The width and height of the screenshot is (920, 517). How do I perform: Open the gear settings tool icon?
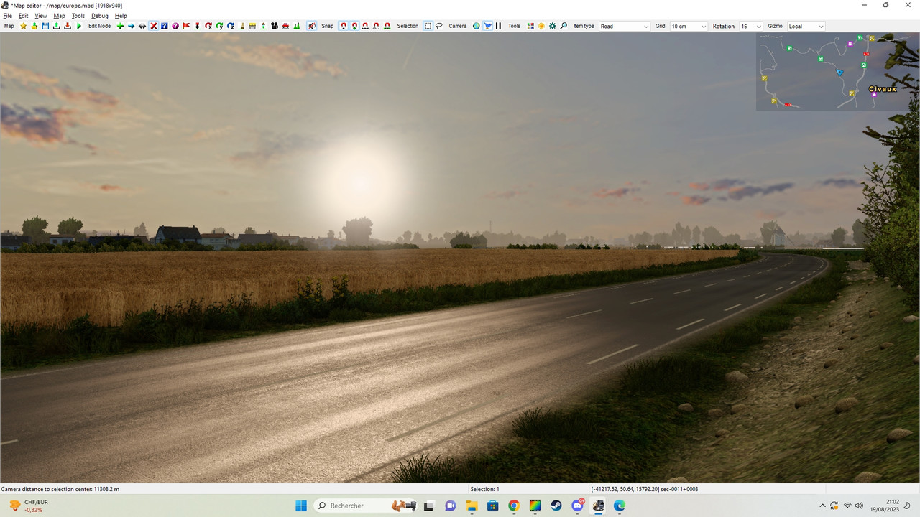click(x=553, y=26)
